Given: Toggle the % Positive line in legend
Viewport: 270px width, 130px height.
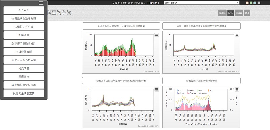Looking at the screenshot, I should click(202, 93).
